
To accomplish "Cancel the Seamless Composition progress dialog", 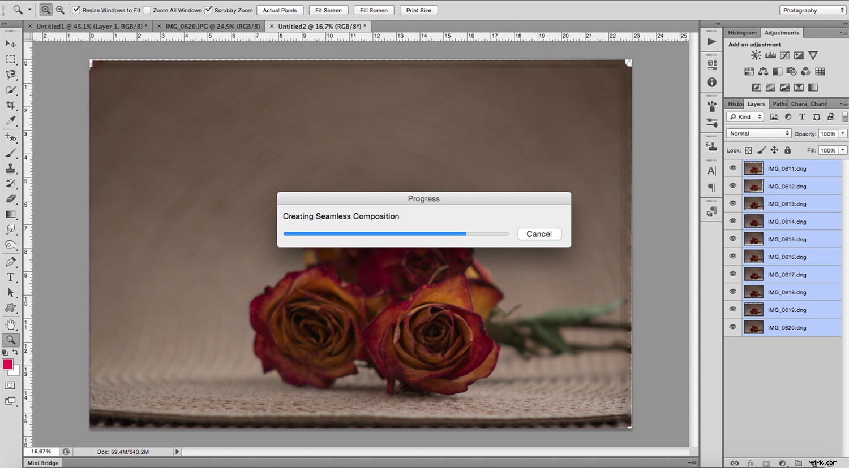I will point(538,233).
